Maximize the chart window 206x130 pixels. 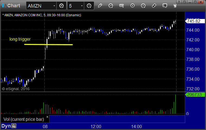tap(195, 2)
